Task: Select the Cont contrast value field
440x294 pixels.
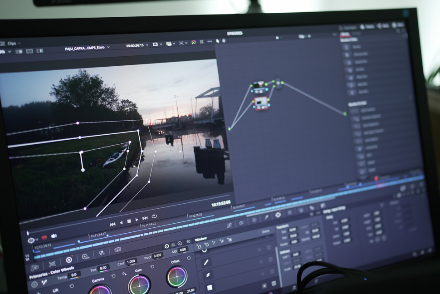Action: tap(131, 262)
